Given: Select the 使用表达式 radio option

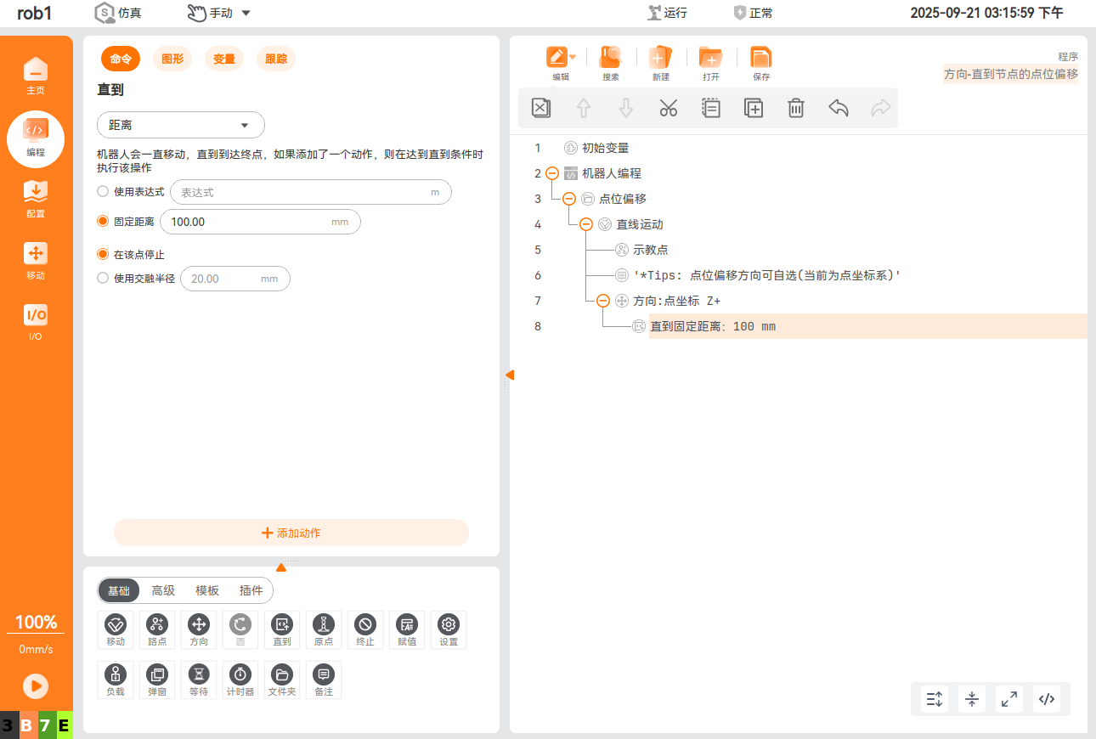Looking at the screenshot, I should point(104,192).
